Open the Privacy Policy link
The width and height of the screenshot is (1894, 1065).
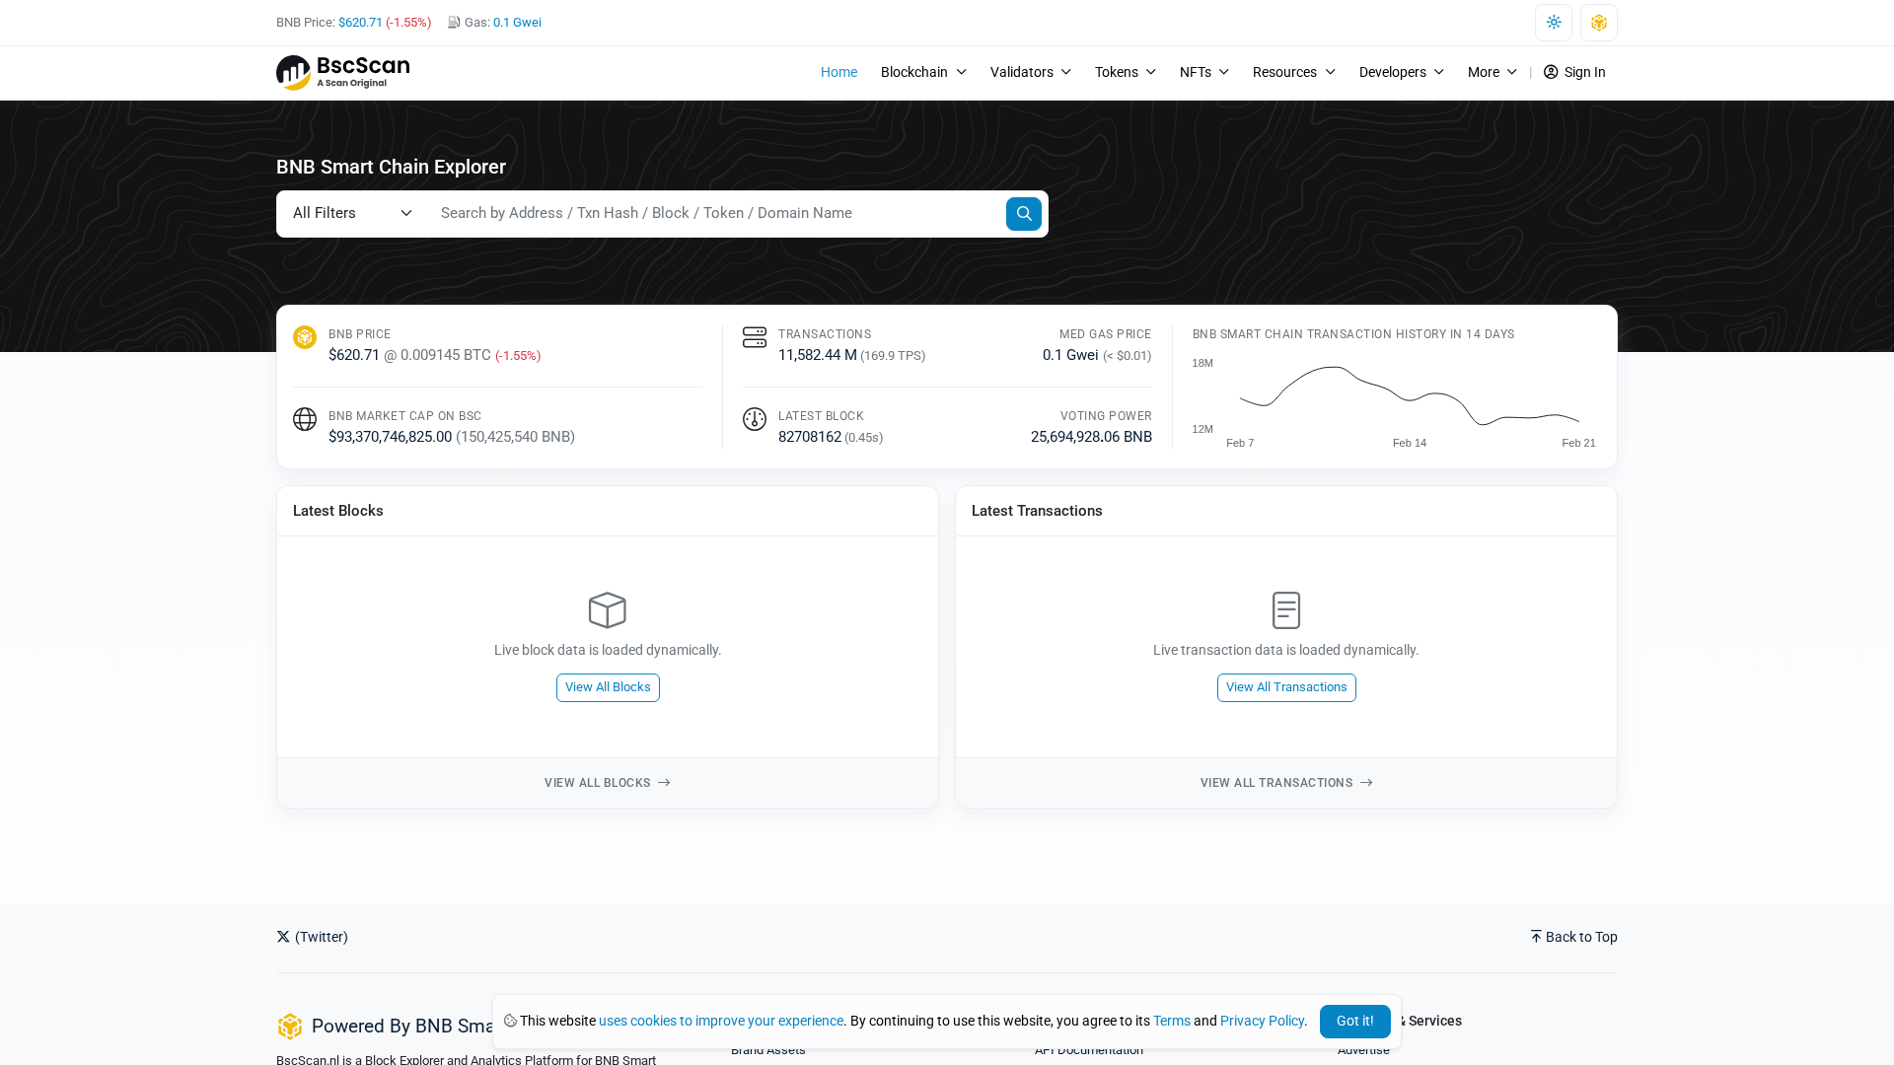coord(1262,1021)
